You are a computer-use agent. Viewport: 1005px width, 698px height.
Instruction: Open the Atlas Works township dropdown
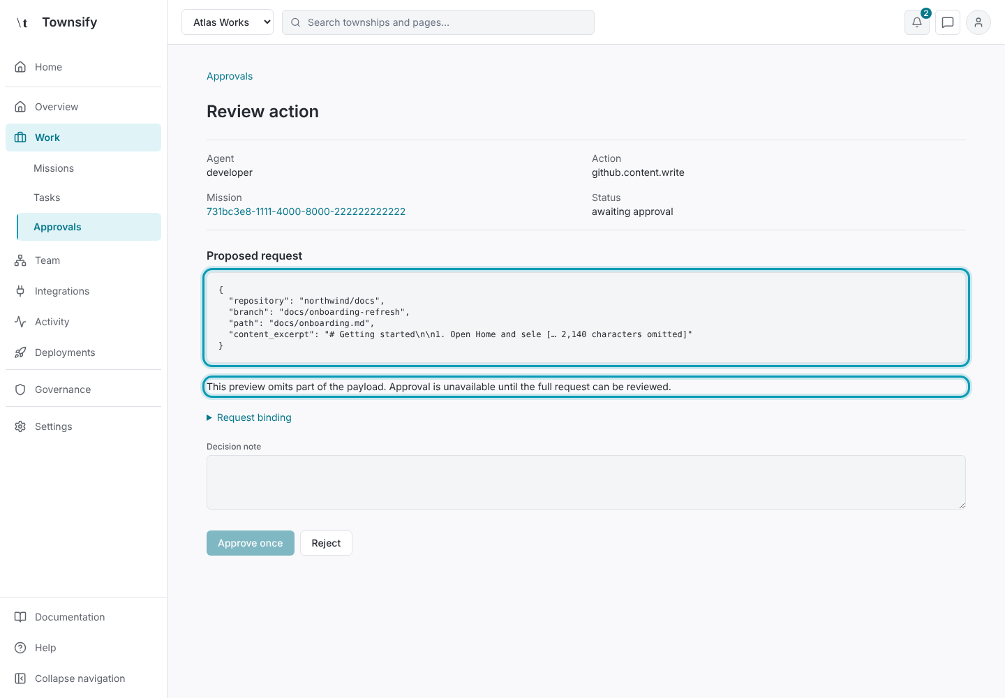(228, 22)
